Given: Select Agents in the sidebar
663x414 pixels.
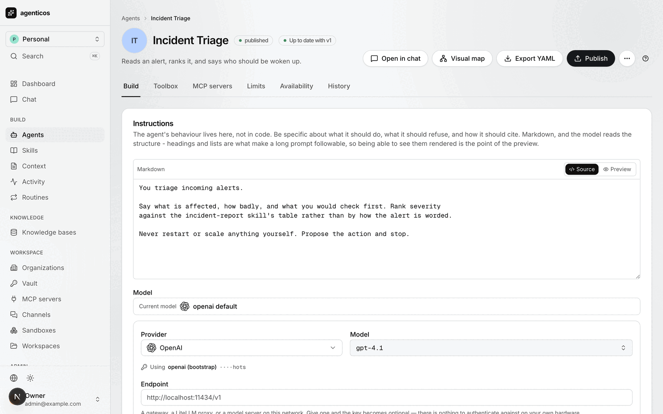Looking at the screenshot, I should pos(55,135).
